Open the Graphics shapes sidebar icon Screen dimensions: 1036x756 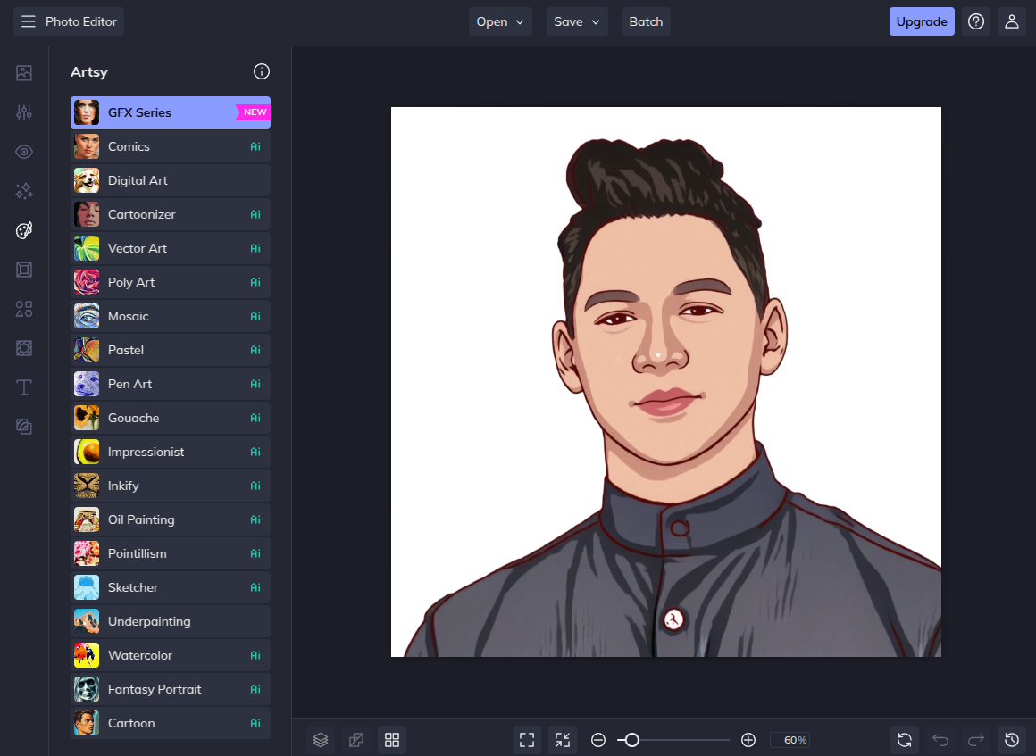click(x=24, y=309)
